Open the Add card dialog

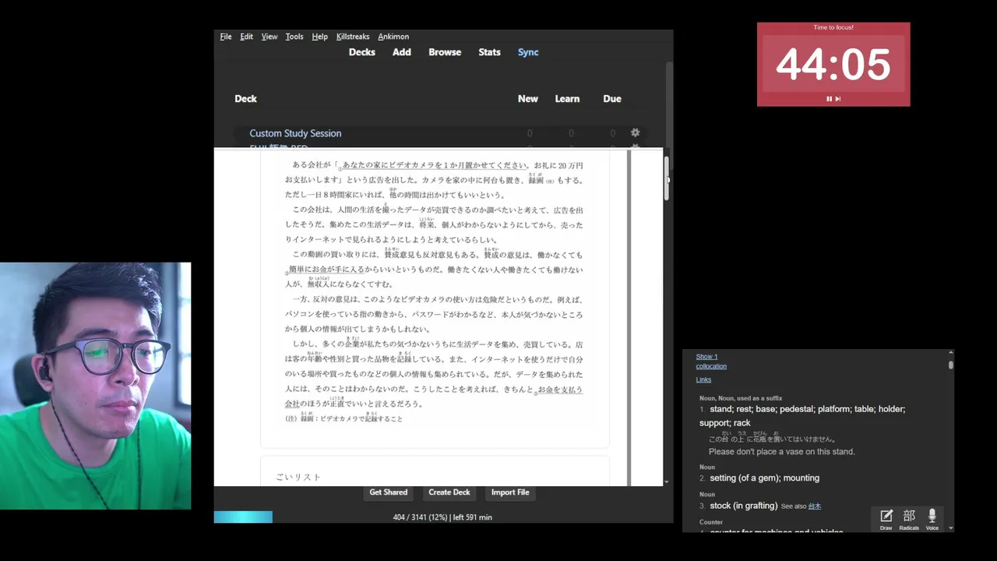(x=402, y=52)
